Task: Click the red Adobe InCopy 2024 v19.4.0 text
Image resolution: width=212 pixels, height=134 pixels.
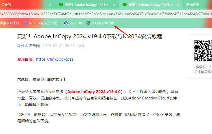Action: [94, 92]
